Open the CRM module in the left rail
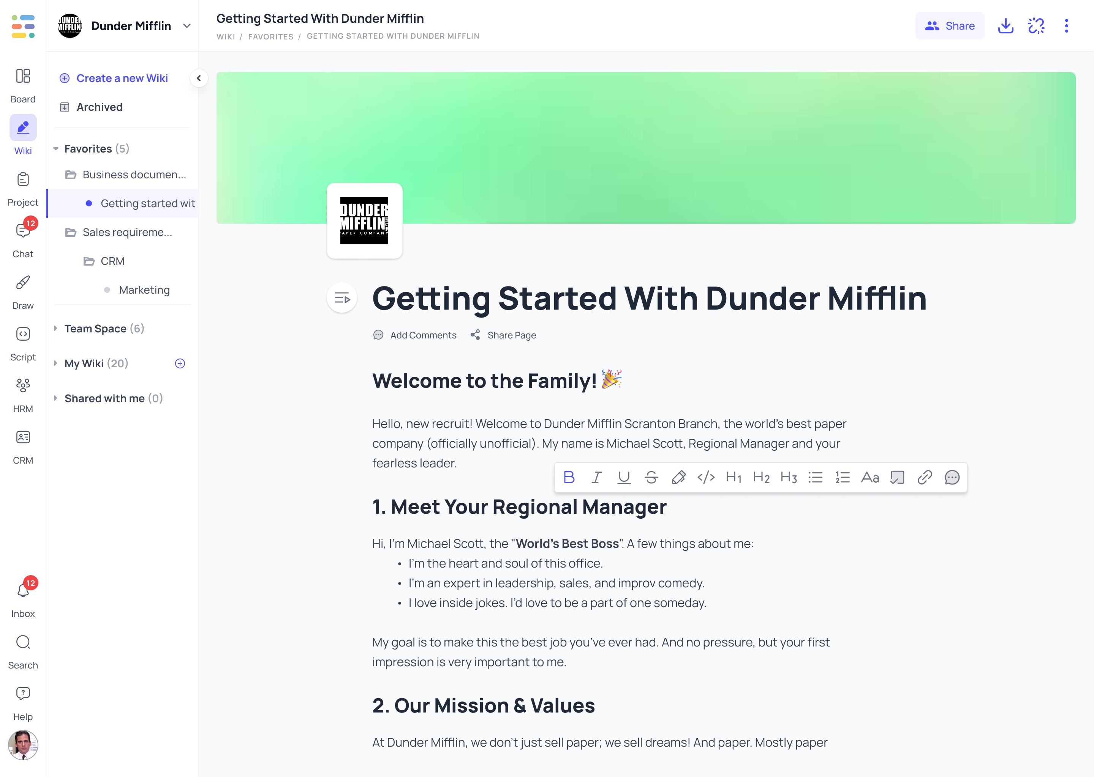Viewport: 1094px width, 777px height. [23, 447]
